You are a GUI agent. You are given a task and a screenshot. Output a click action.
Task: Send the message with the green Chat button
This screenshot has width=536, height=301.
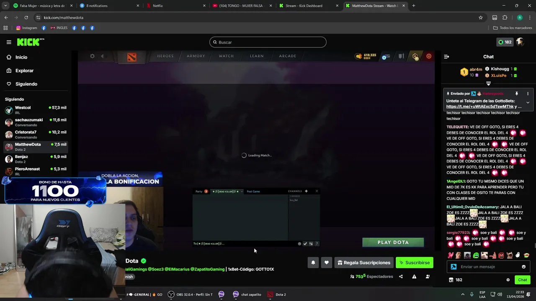tap(522, 280)
